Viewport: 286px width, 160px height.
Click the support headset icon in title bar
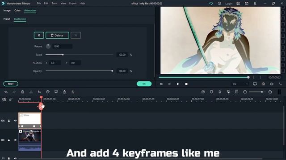[211, 3]
